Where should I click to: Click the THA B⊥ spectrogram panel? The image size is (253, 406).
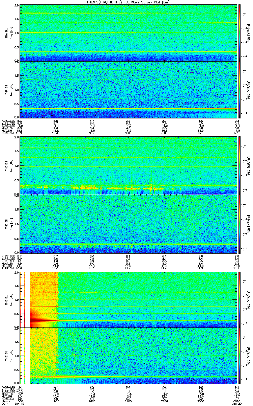[128, 33]
